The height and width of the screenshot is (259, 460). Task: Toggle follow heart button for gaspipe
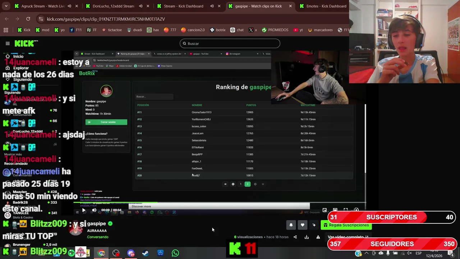point(303,225)
